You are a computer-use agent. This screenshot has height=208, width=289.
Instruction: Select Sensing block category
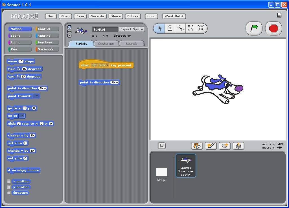(x=47, y=36)
